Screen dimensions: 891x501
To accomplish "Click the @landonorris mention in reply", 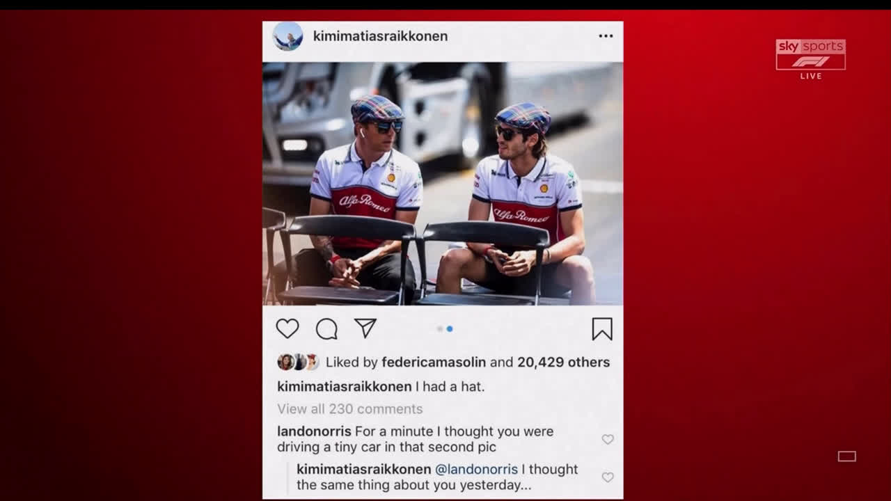I will tap(476, 470).
